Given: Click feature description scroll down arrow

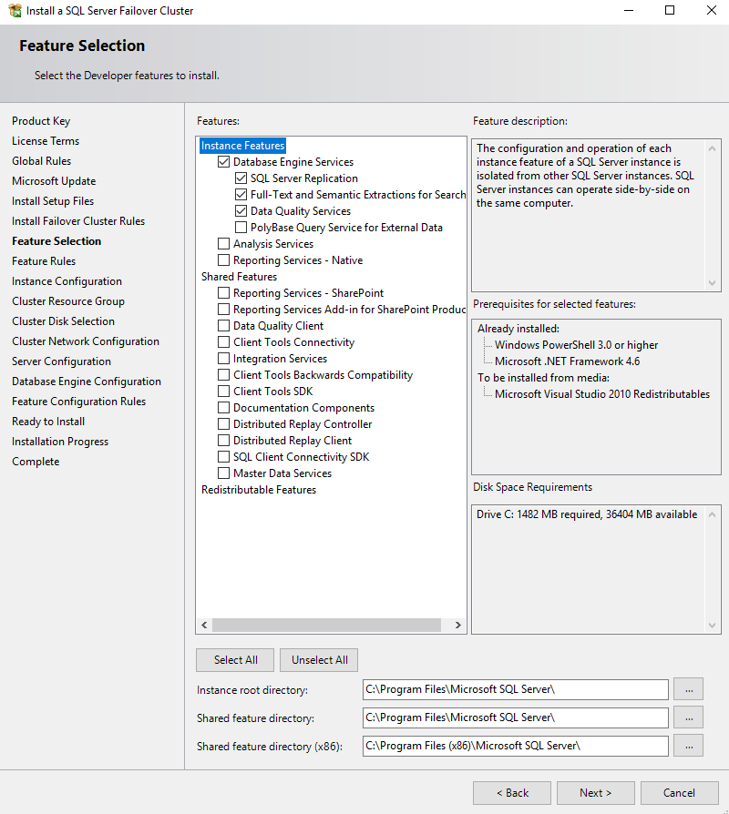Looking at the screenshot, I should tap(712, 283).
